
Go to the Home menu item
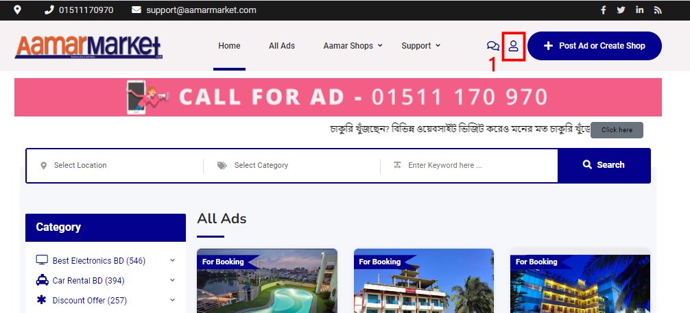(229, 46)
